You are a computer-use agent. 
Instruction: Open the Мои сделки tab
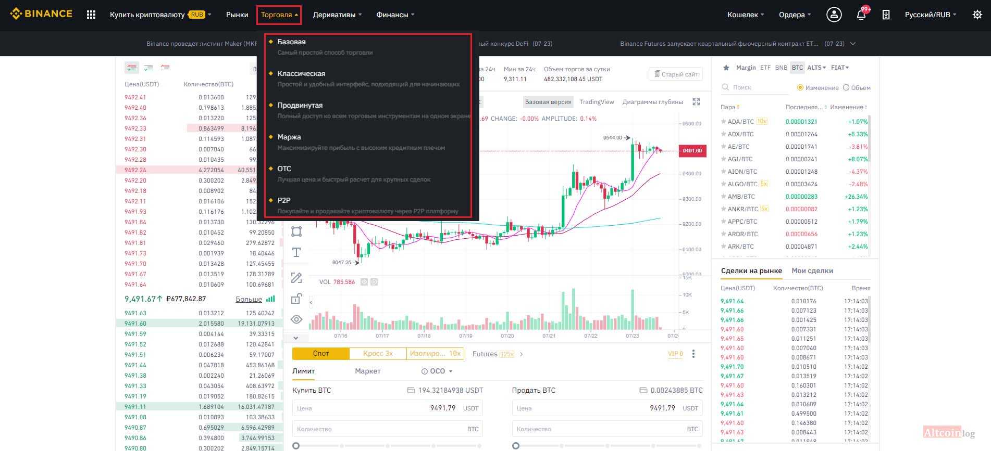pos(812,270)
